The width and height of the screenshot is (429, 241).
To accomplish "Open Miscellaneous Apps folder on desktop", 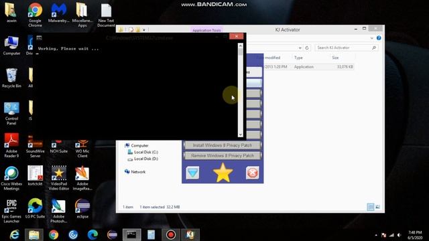I will [82, 15].
